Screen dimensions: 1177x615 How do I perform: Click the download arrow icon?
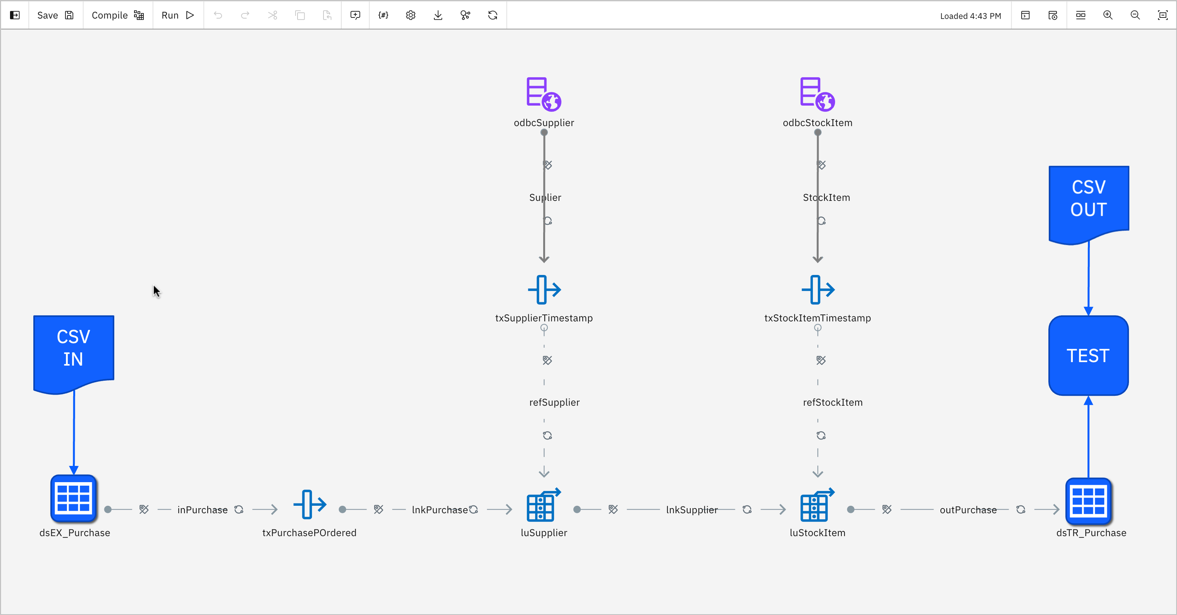pos(438,15)
